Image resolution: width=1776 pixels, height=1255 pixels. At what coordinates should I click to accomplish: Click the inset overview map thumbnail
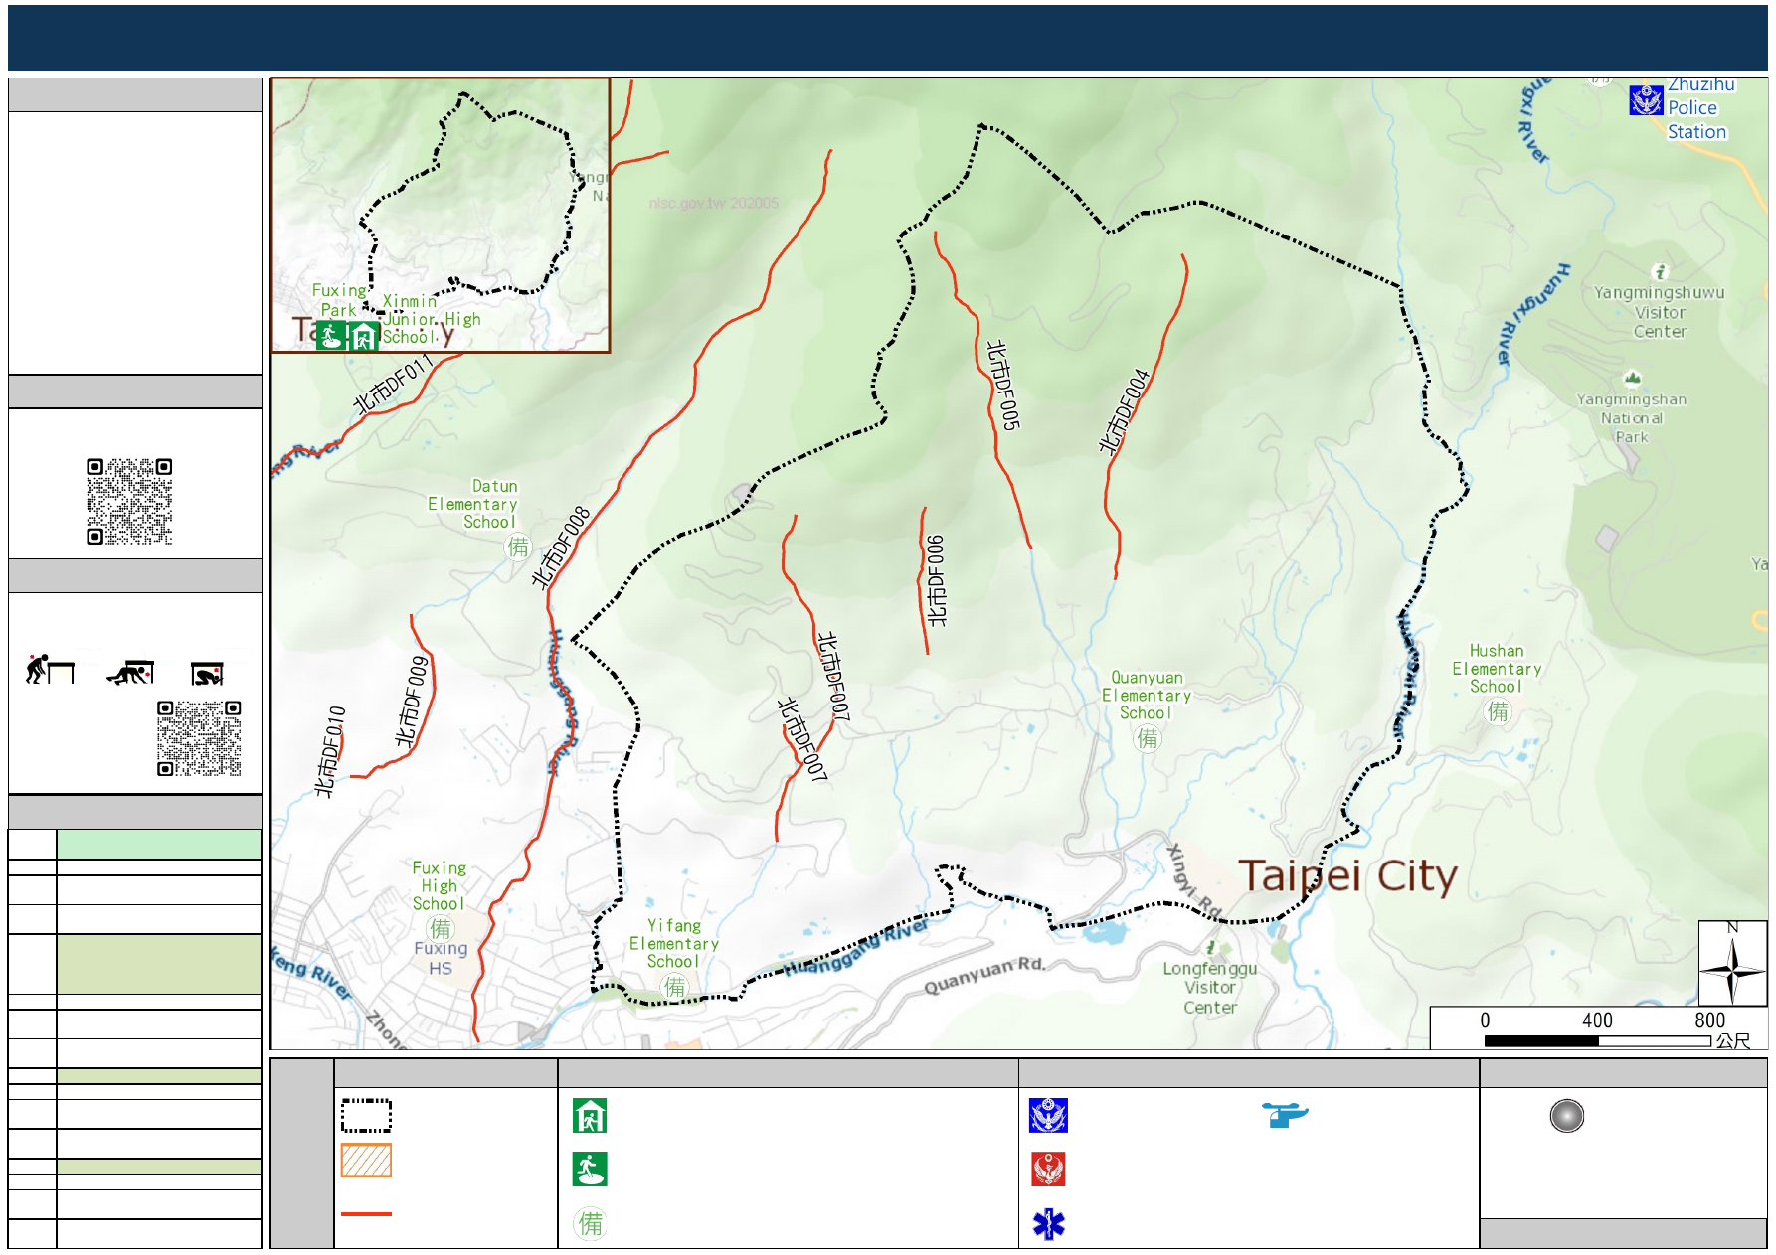441,216
